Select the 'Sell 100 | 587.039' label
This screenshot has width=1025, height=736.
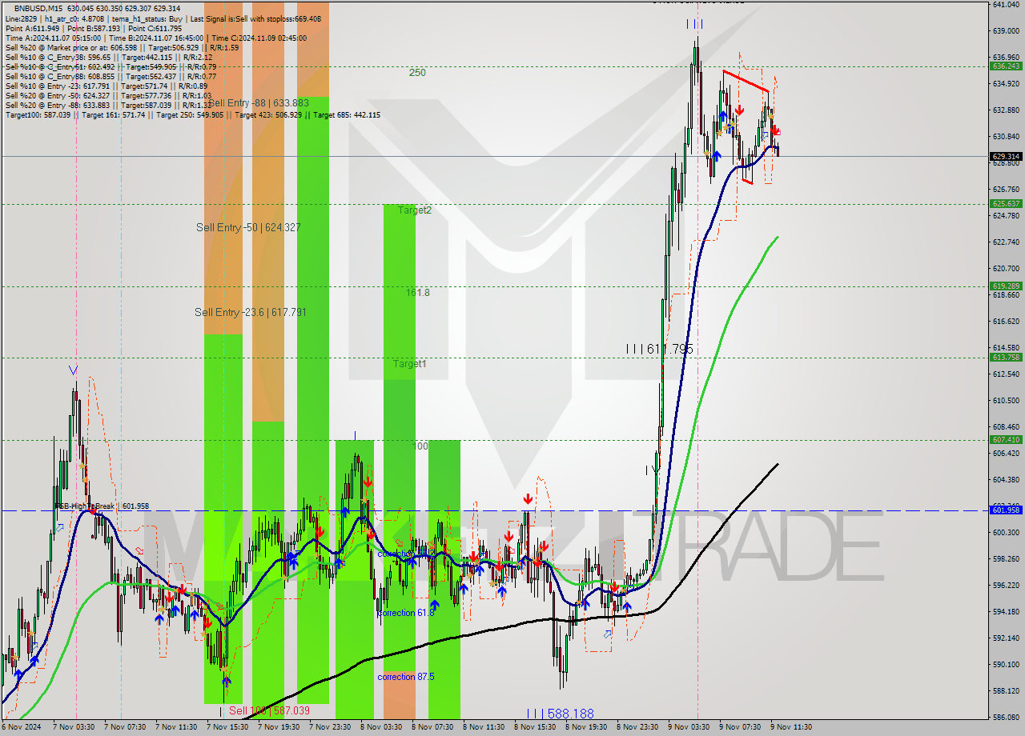(269, 710)
